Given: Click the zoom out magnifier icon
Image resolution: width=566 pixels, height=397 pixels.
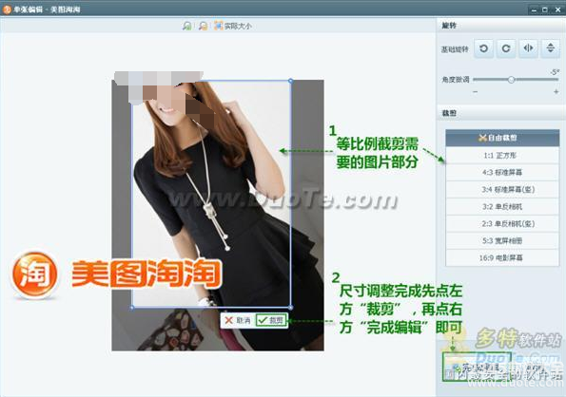Looking at the screenshot, I should point(203,26).
